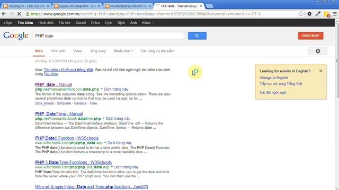Close the jQuery UI Datepicker tab

coord(99,6)
